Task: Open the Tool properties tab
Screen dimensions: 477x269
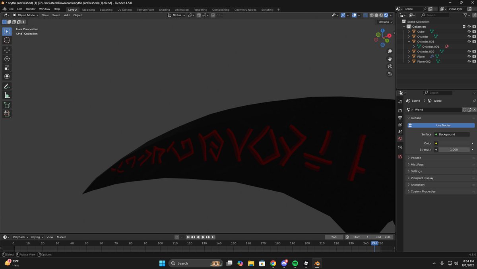Action: [x=400, y=102]
